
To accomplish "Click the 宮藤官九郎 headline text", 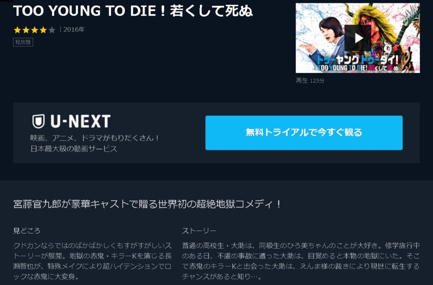I will click(x=147, y=204).
